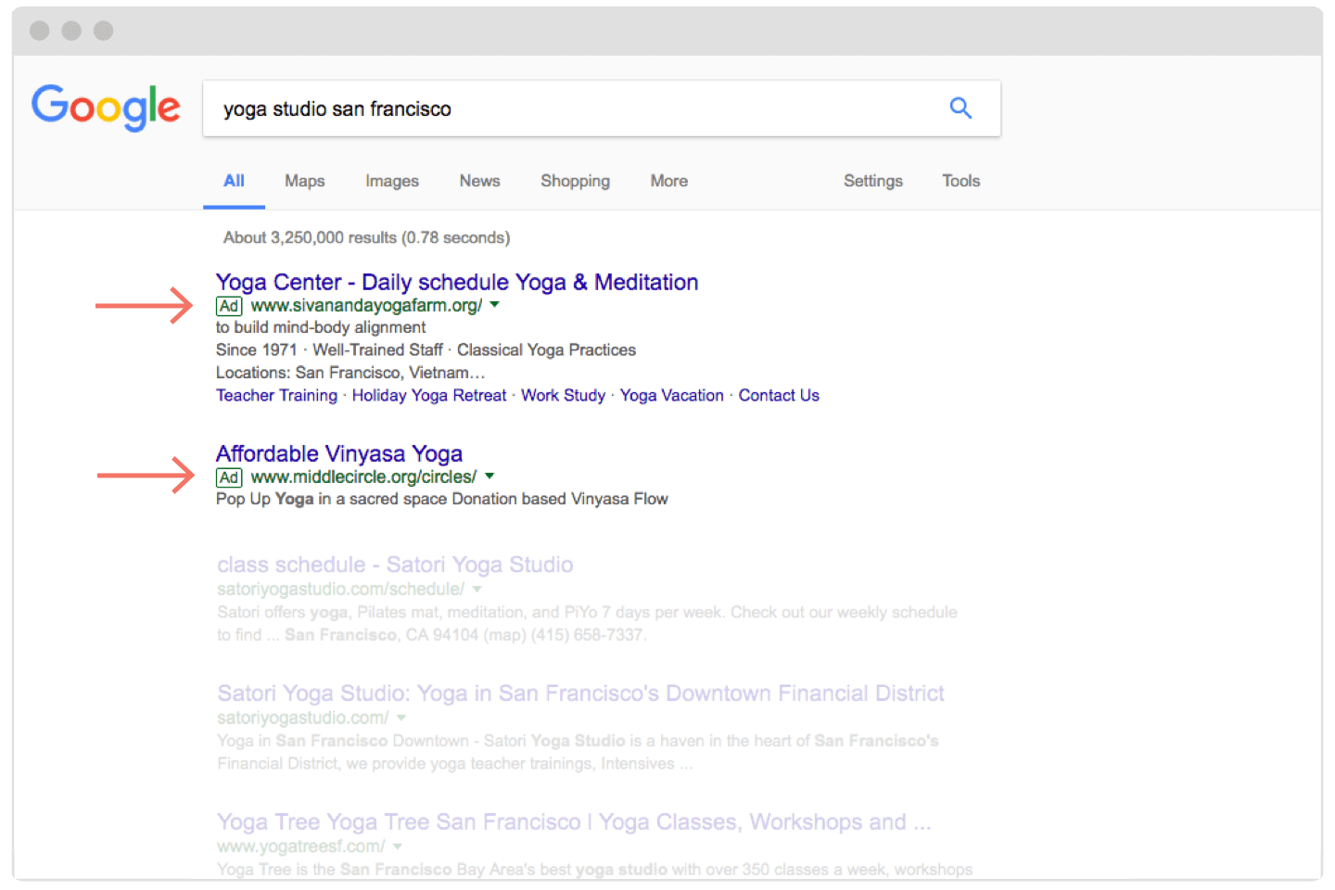The width and height of the screenshot is (1335, 890).
Task: Open the News results tab
Action: pos(479,181)
